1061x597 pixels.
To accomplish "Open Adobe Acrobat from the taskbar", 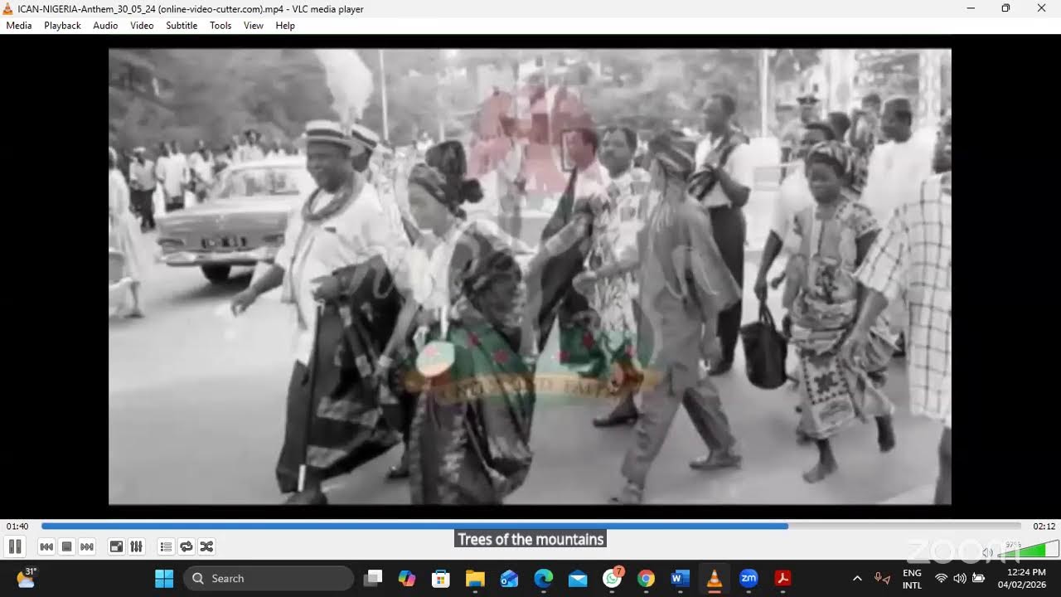I will (782, 579).
